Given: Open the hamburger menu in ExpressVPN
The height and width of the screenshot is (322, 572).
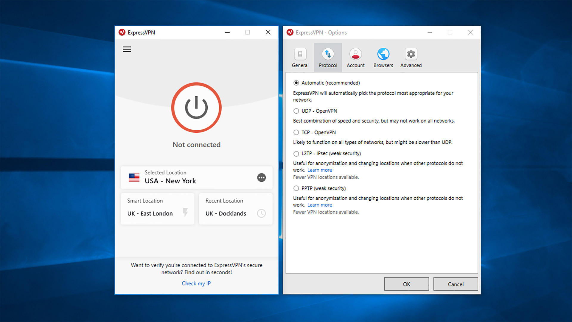Looking at the screenshot, I should coord(127,49).
